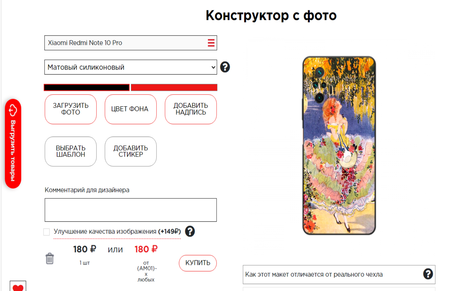Enable the image quality improvement checkbox
This screenshot has height=291, width=466.
click(47, 232)
